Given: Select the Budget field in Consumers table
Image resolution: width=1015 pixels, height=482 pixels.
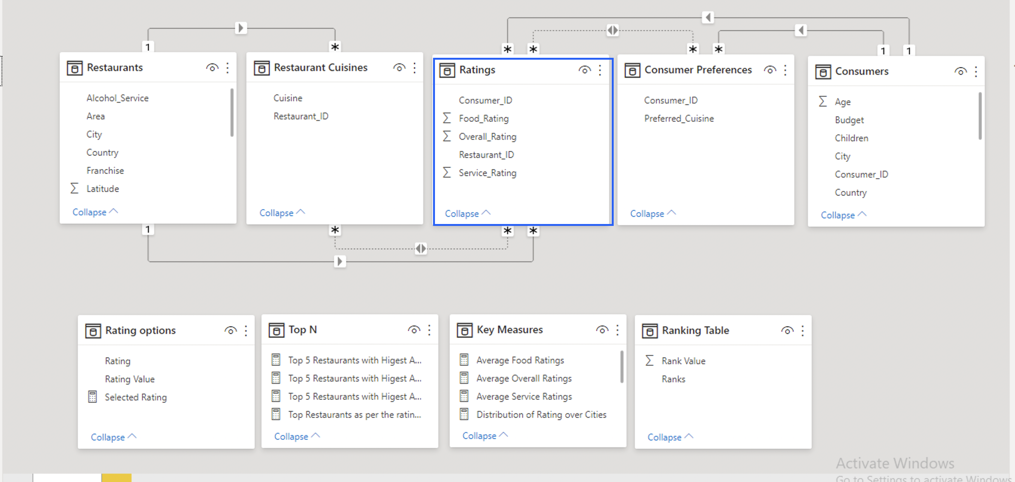Looking at the screenshot, I should [x=849, y=120].
